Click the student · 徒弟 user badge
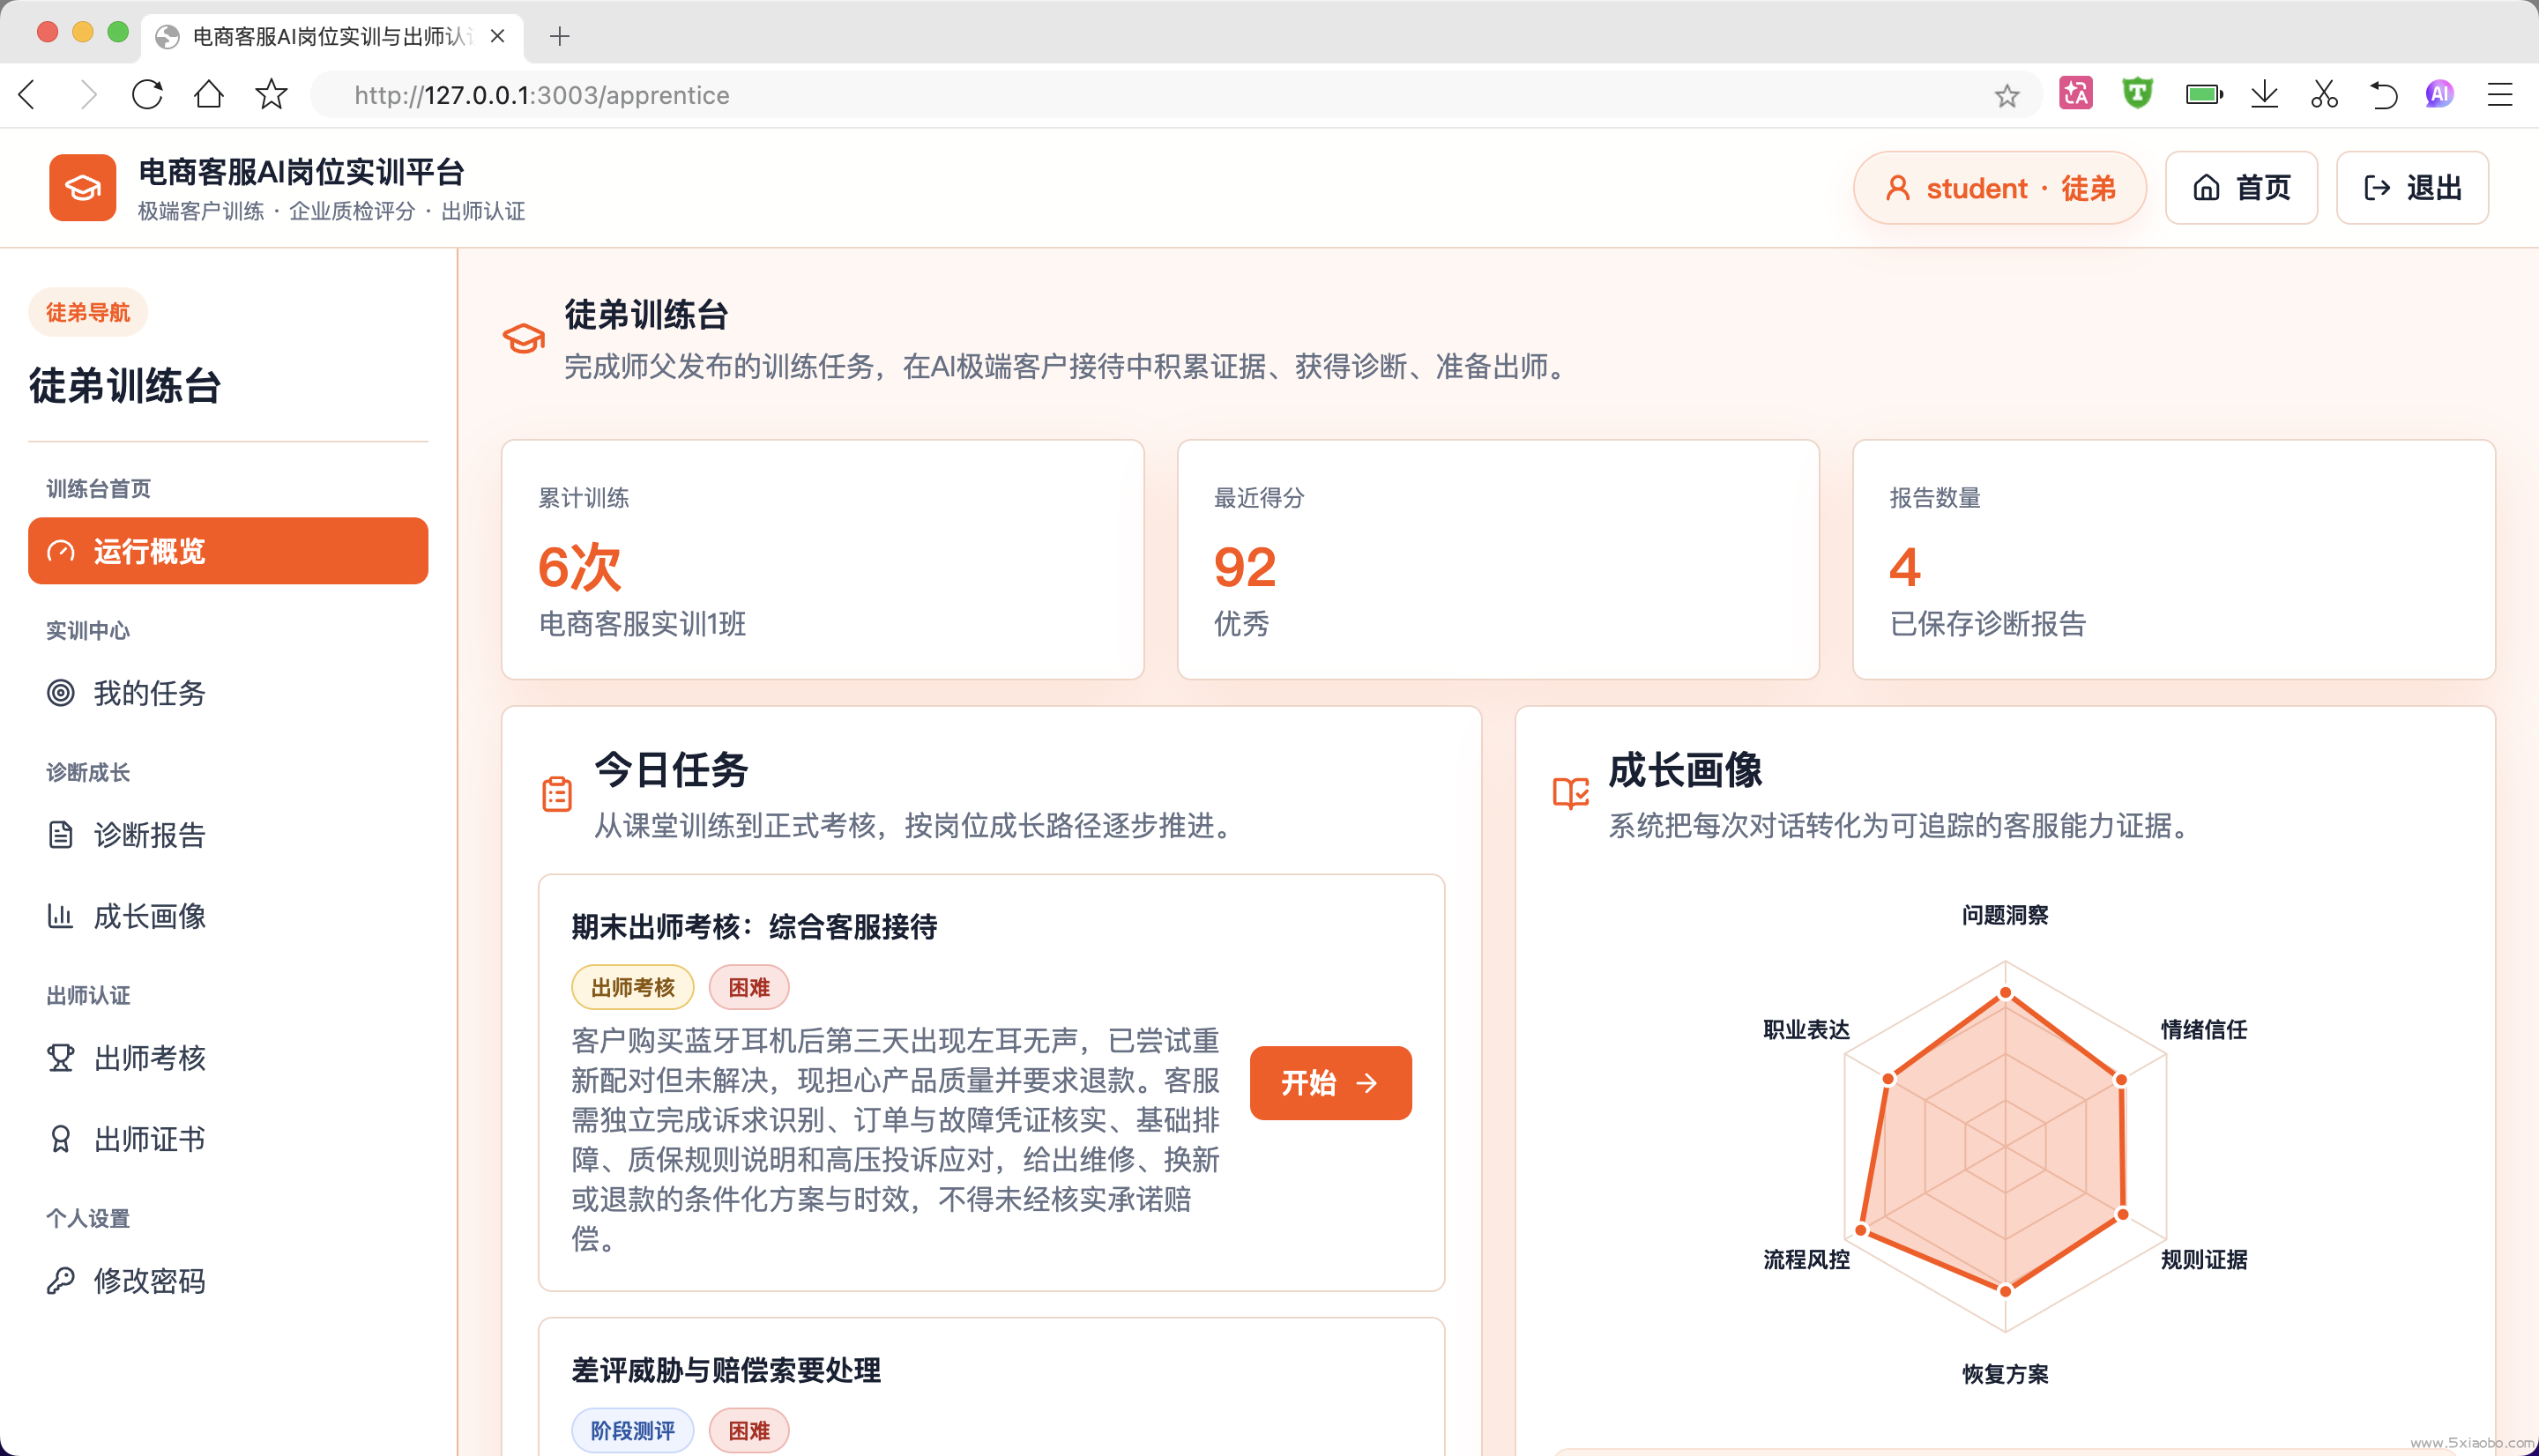The image size is (2539, 1456). point(2000,188)
